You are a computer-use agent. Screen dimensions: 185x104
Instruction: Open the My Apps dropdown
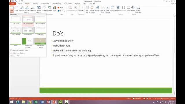point(62,11)
